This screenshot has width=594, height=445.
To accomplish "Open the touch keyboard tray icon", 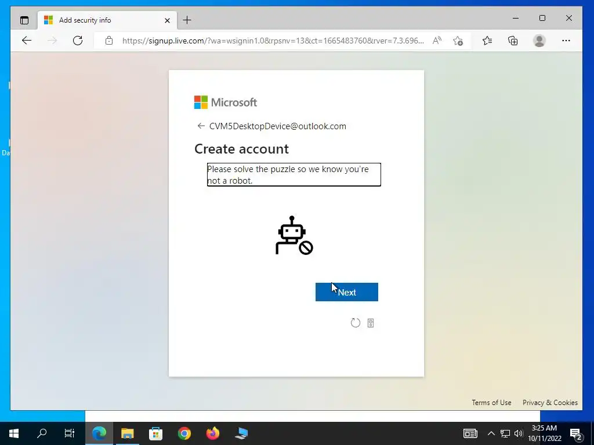I will coord(470,433).
